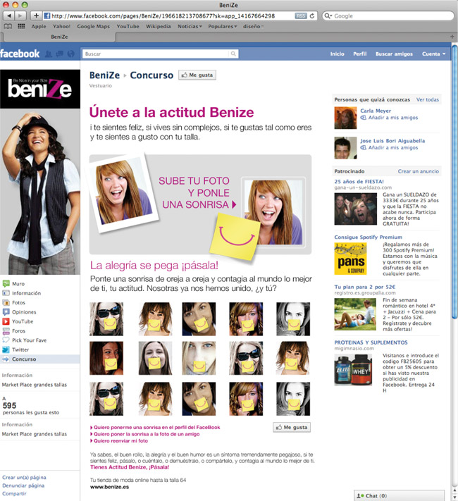Click the RSS badge in address bar

click(x=299, y=16)
